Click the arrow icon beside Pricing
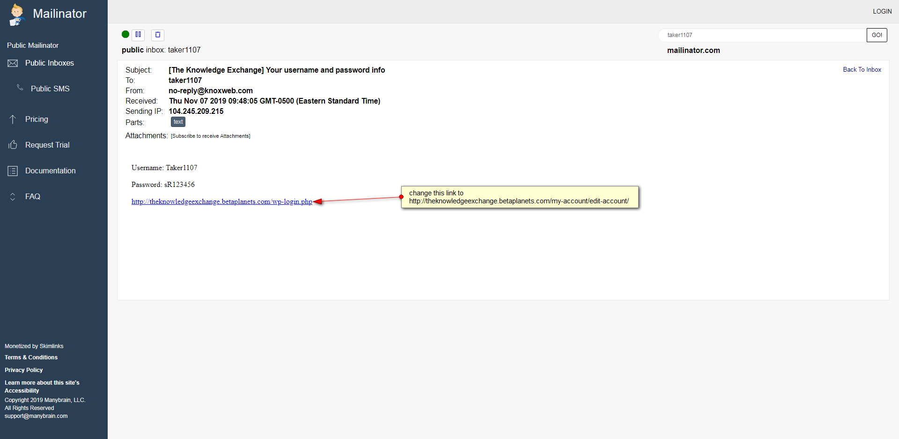Viewport: 899px width, 439px height. tap(13, 119)
